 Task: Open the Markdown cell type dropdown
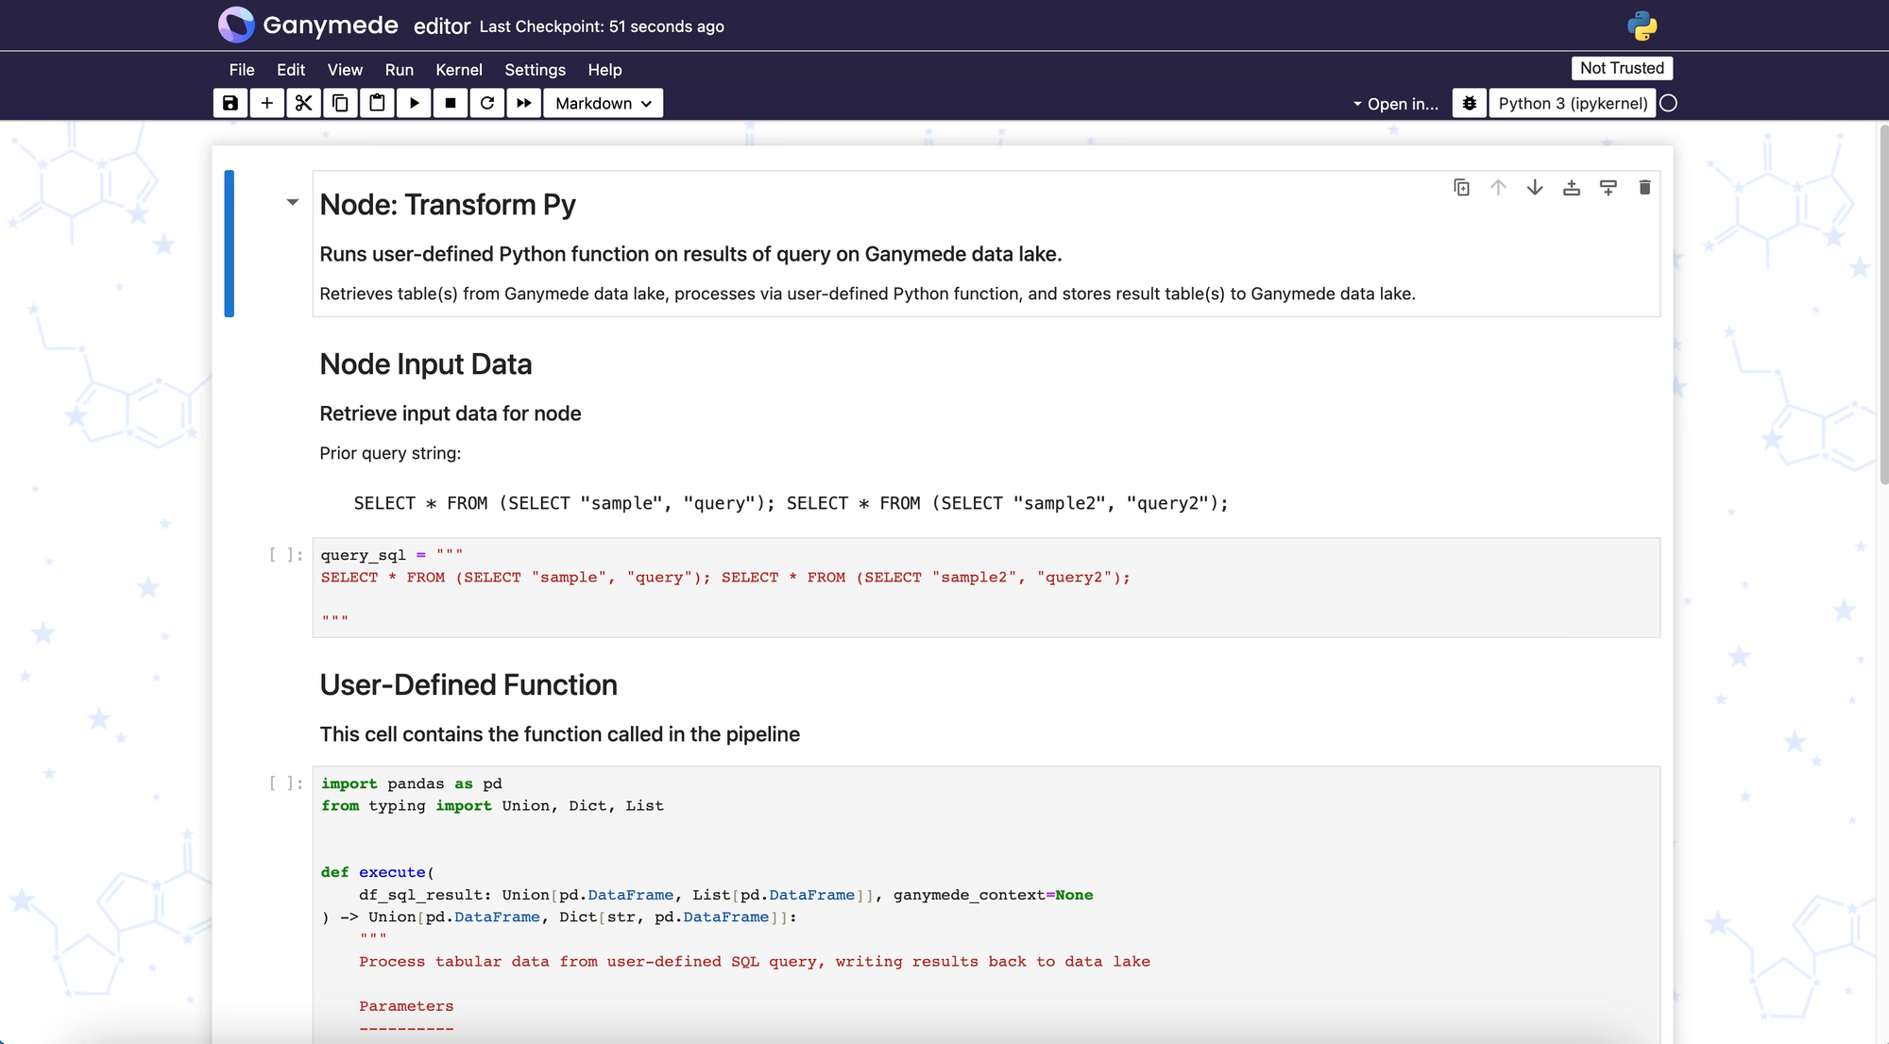point(603,103)
